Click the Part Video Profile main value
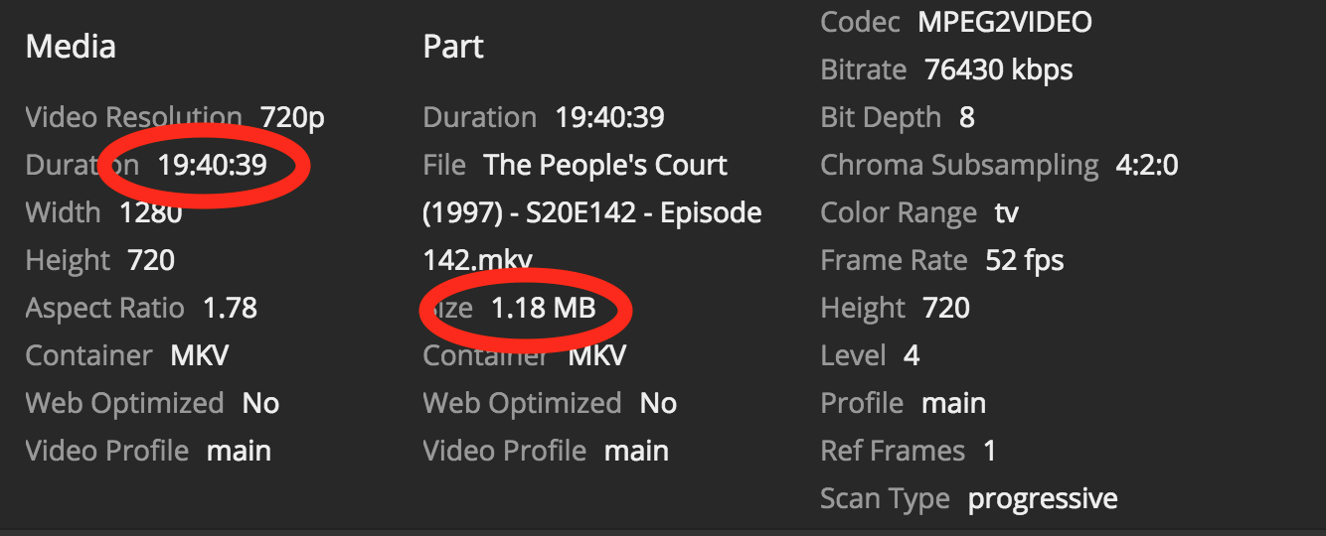 click(x=636, y=451)
